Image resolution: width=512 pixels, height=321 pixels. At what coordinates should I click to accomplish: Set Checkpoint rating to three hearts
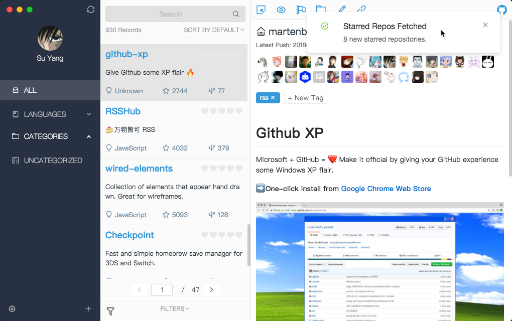[x=222, y=235]
